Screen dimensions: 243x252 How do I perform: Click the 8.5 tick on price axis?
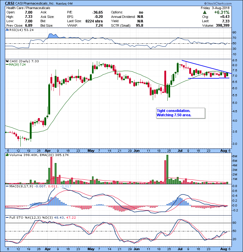234,60
